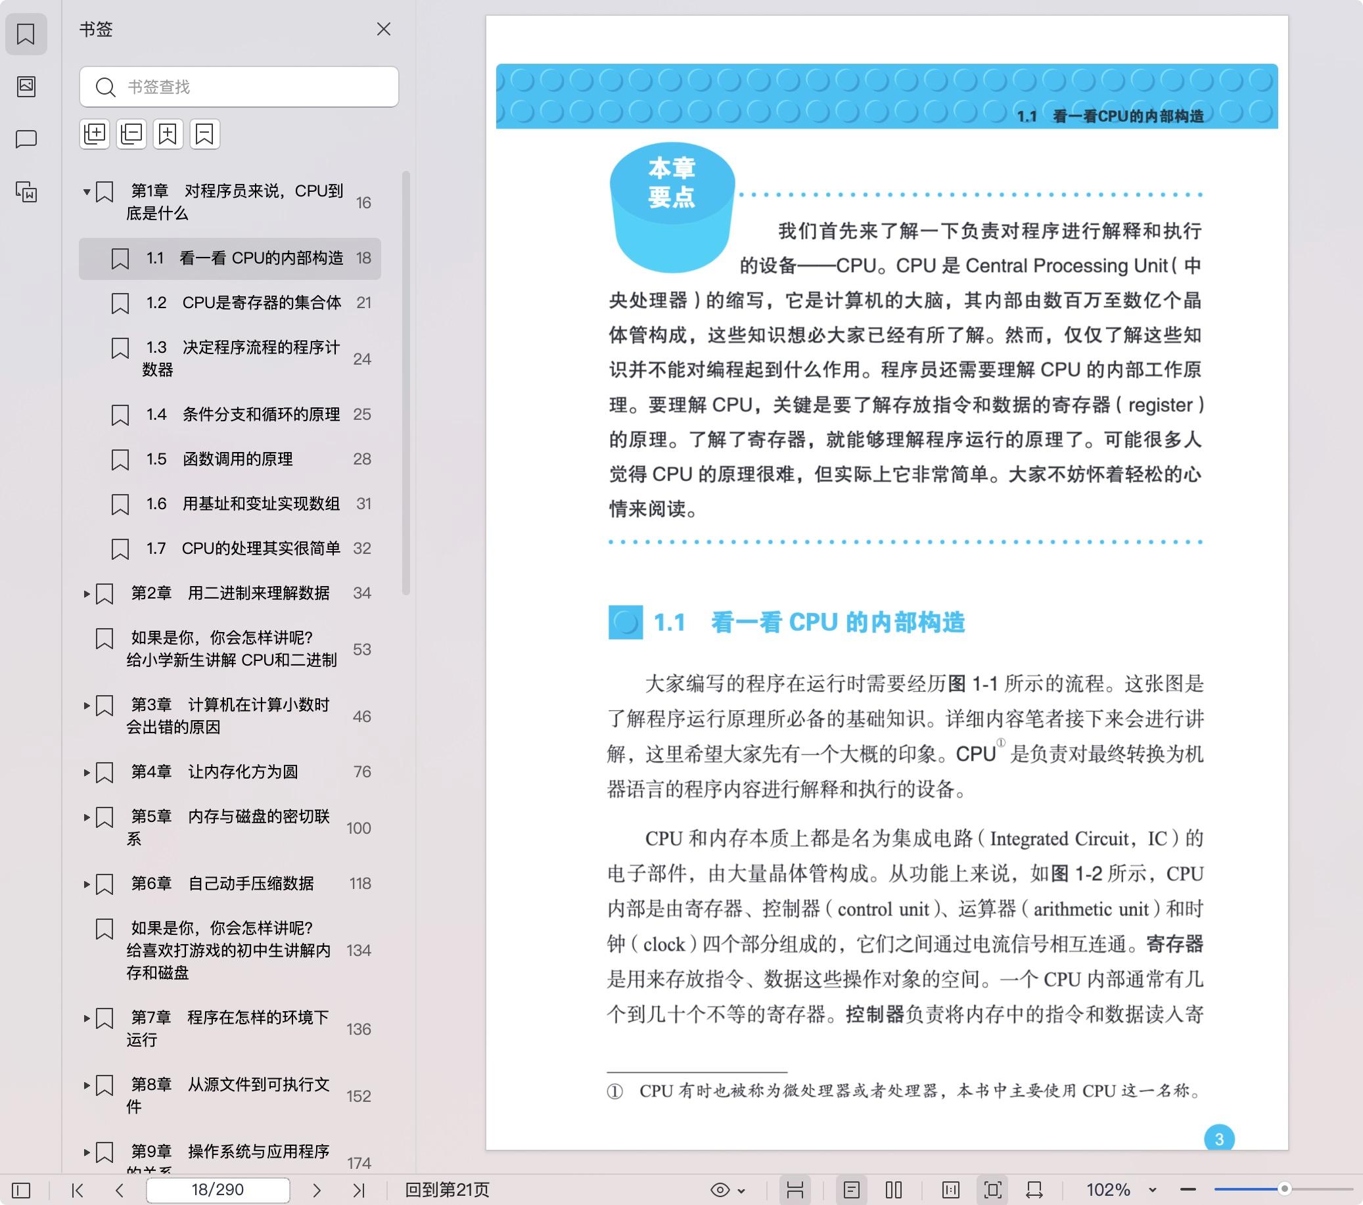Screen dimensions: 1363x1205
Task: Open the 102% zoom dropdown
Action: [1151, 1191]
